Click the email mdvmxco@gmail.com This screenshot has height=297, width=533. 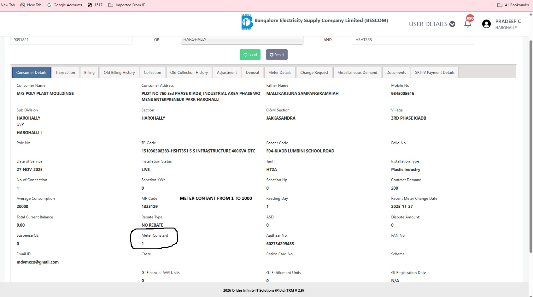(x=38, y=262)
